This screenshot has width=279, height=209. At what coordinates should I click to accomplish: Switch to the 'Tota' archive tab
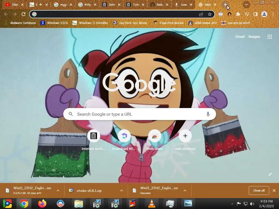pos(135,5)
